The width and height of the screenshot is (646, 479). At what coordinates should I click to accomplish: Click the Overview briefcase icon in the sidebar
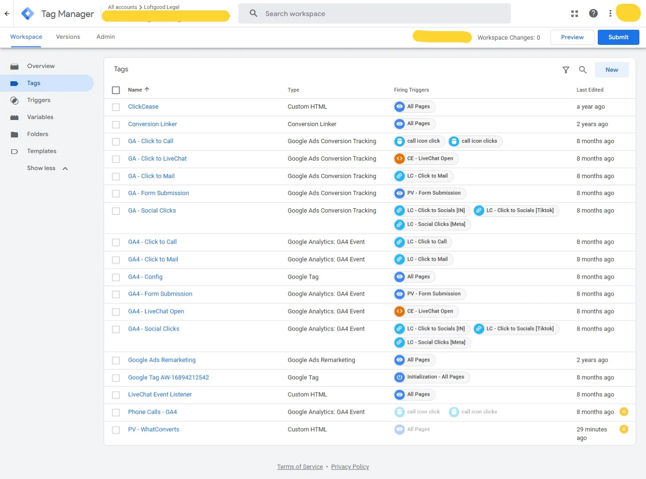pyautogui.click(x=15, y=66)
